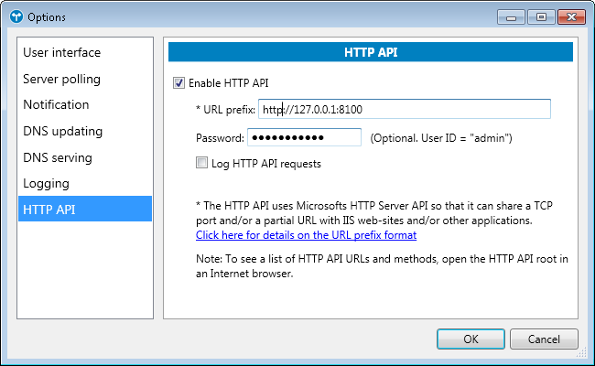Open the DNS serving section
595x366 pixels.
[x=59, y=157]
